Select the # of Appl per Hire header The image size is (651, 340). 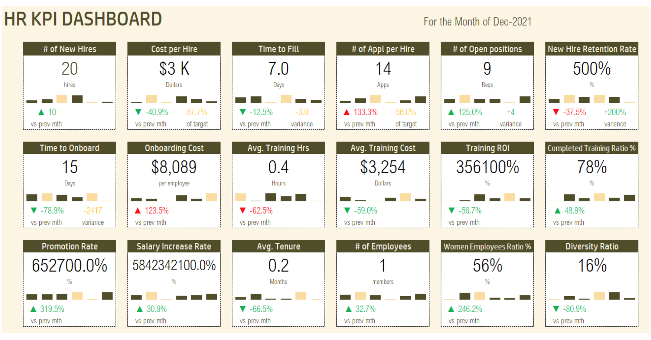(383, 49)
